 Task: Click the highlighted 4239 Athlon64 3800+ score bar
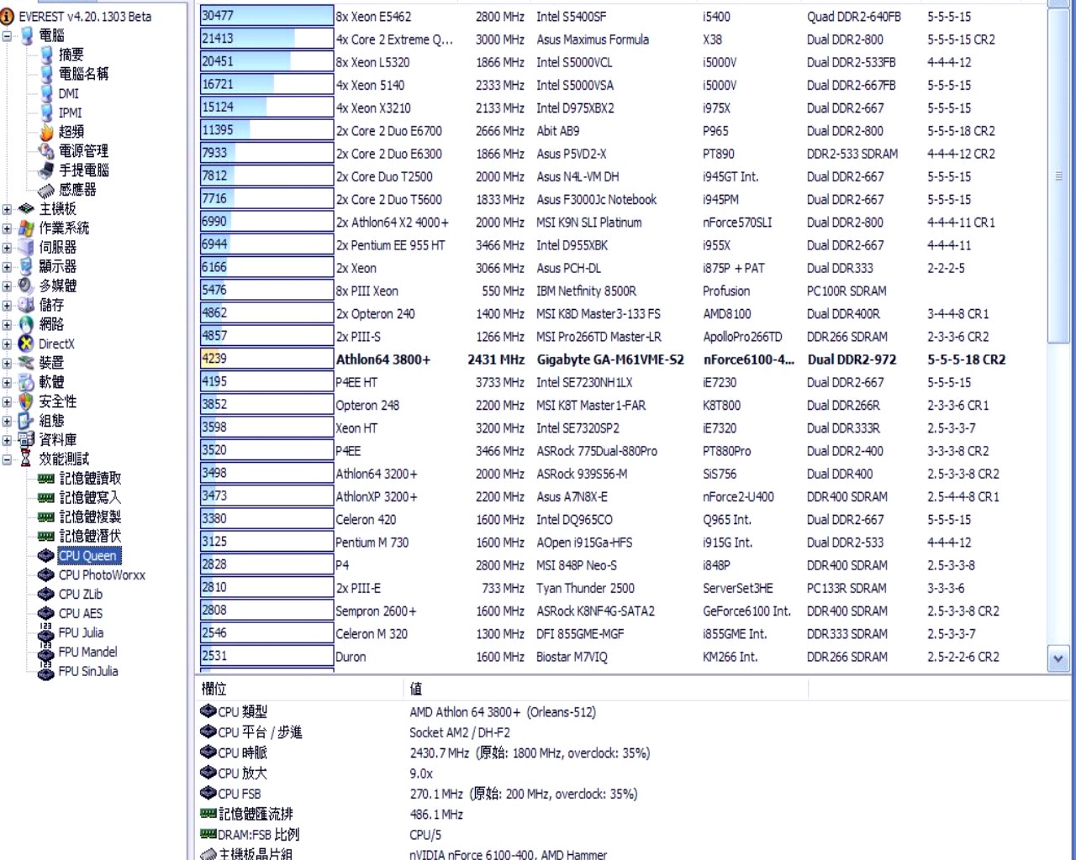(266, 359)
